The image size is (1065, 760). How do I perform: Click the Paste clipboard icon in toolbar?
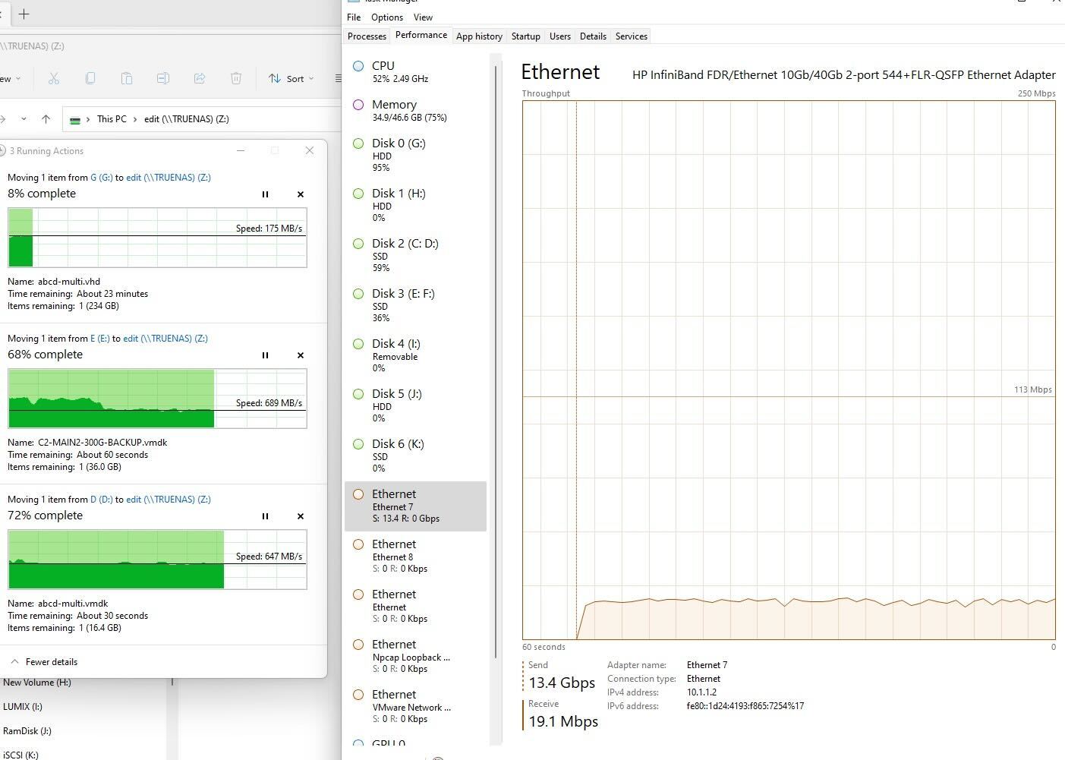pyautogui.click(x=127, y=78)
